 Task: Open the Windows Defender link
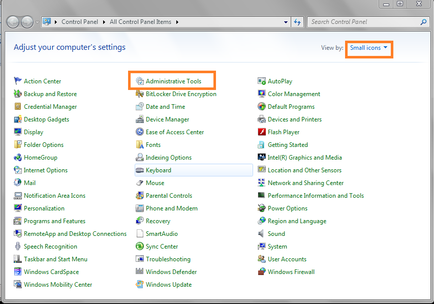coord(171,272)
